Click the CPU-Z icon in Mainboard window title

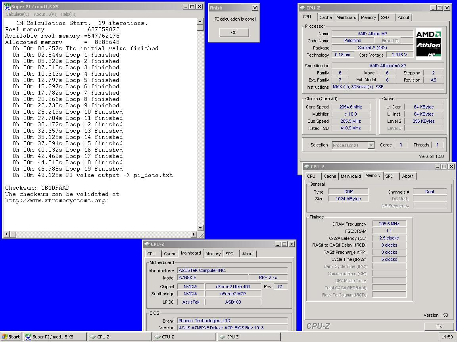[147, 244]
